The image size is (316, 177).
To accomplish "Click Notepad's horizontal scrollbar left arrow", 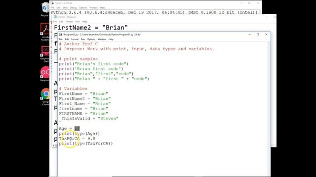I will point(54,146).
